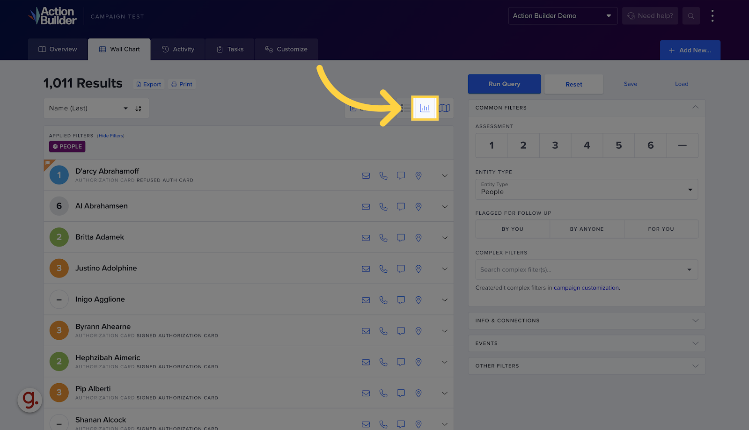Click the Add New button
Screen dimensions: 749x430
690,50
